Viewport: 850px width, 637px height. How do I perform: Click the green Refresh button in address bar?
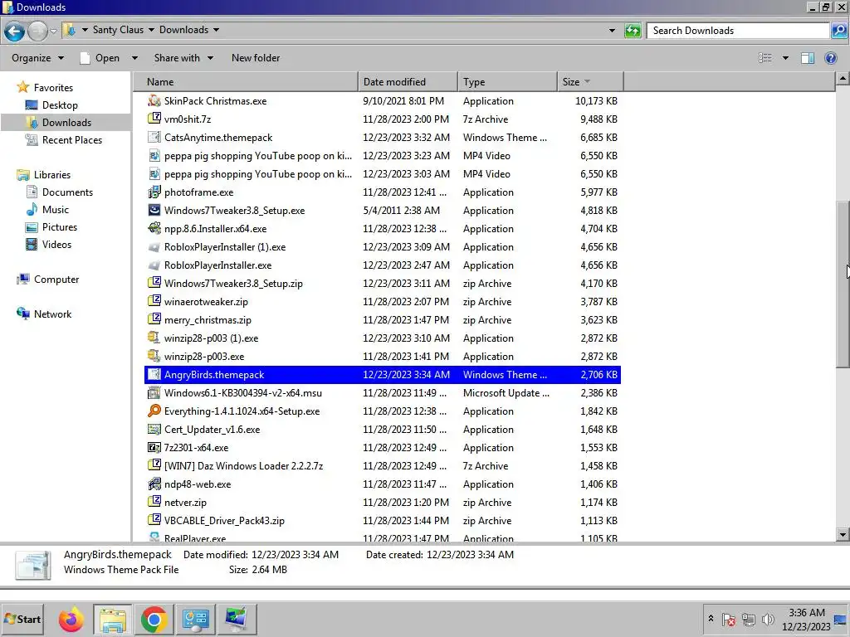633,31
